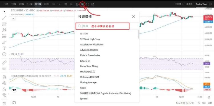Select the forecasting position tool

click(4, 36)
